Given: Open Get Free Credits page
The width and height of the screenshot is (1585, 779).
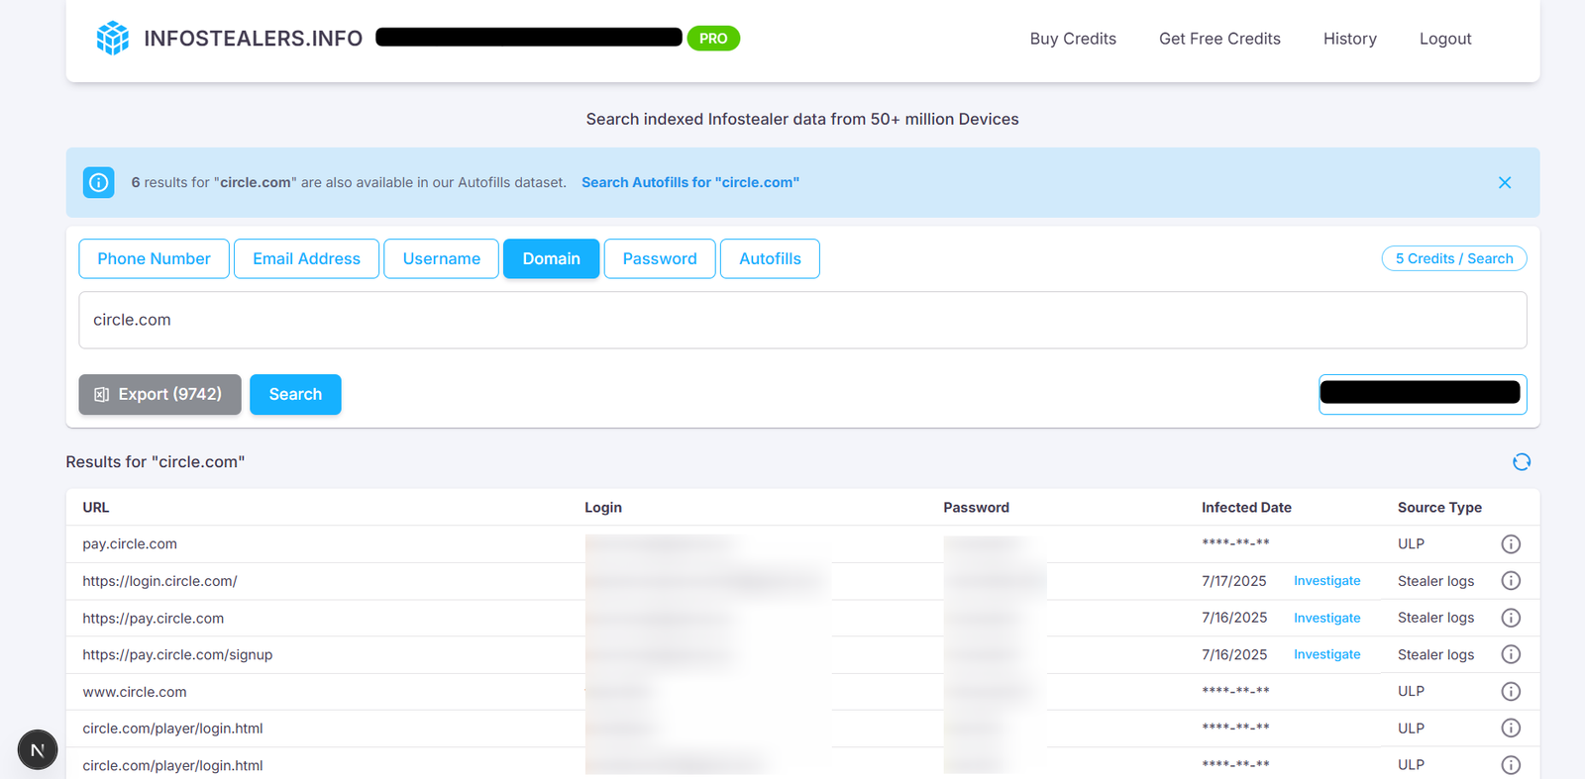Looking at the screenshot, I should coord(1219,39).
